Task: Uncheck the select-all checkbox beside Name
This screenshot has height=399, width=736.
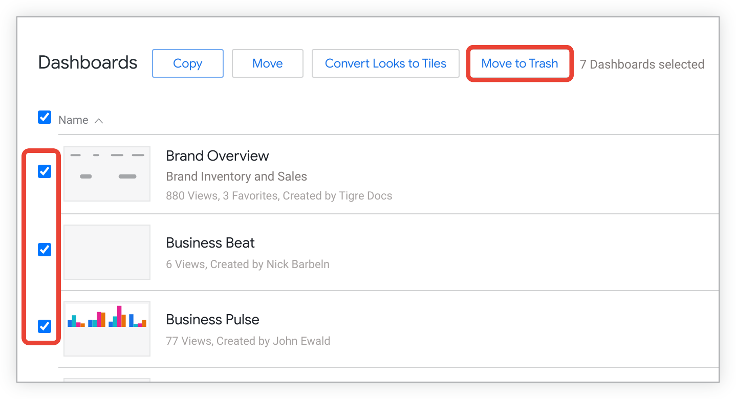Action: pos(45,117)
